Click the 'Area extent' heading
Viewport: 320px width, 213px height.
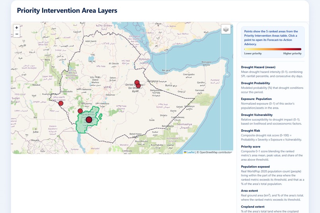click(249, 191)
